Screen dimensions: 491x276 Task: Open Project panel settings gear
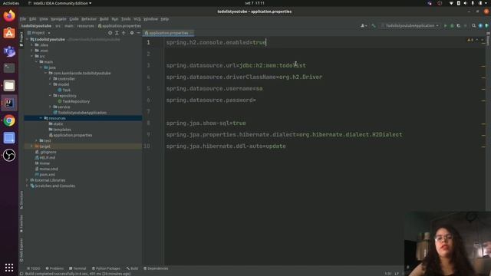point(132,32)
